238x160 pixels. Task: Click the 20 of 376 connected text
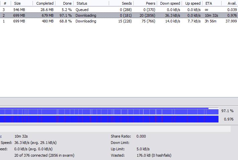click(44, 155)
